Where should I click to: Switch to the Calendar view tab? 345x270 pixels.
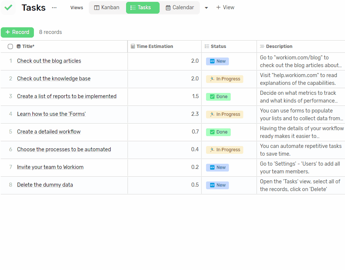click(180, 8)
